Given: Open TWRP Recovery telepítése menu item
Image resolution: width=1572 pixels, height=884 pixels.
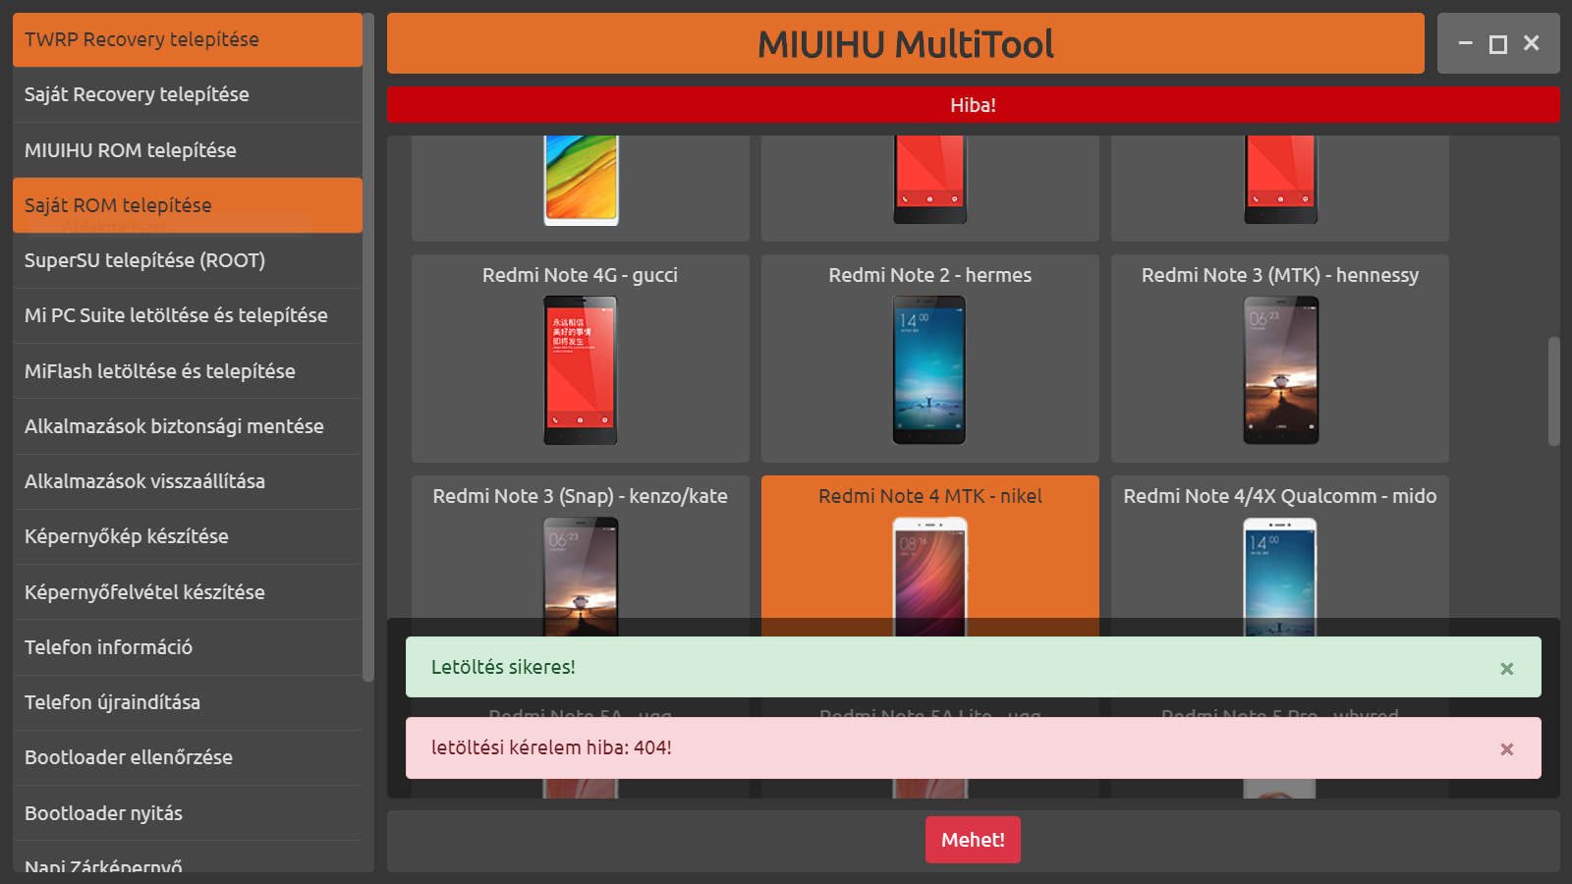Looking at the screenshot, I should (x=188, y=39).
